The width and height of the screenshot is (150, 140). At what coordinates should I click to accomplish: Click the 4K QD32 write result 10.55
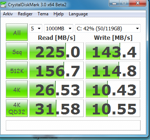[x=113, y=108]
